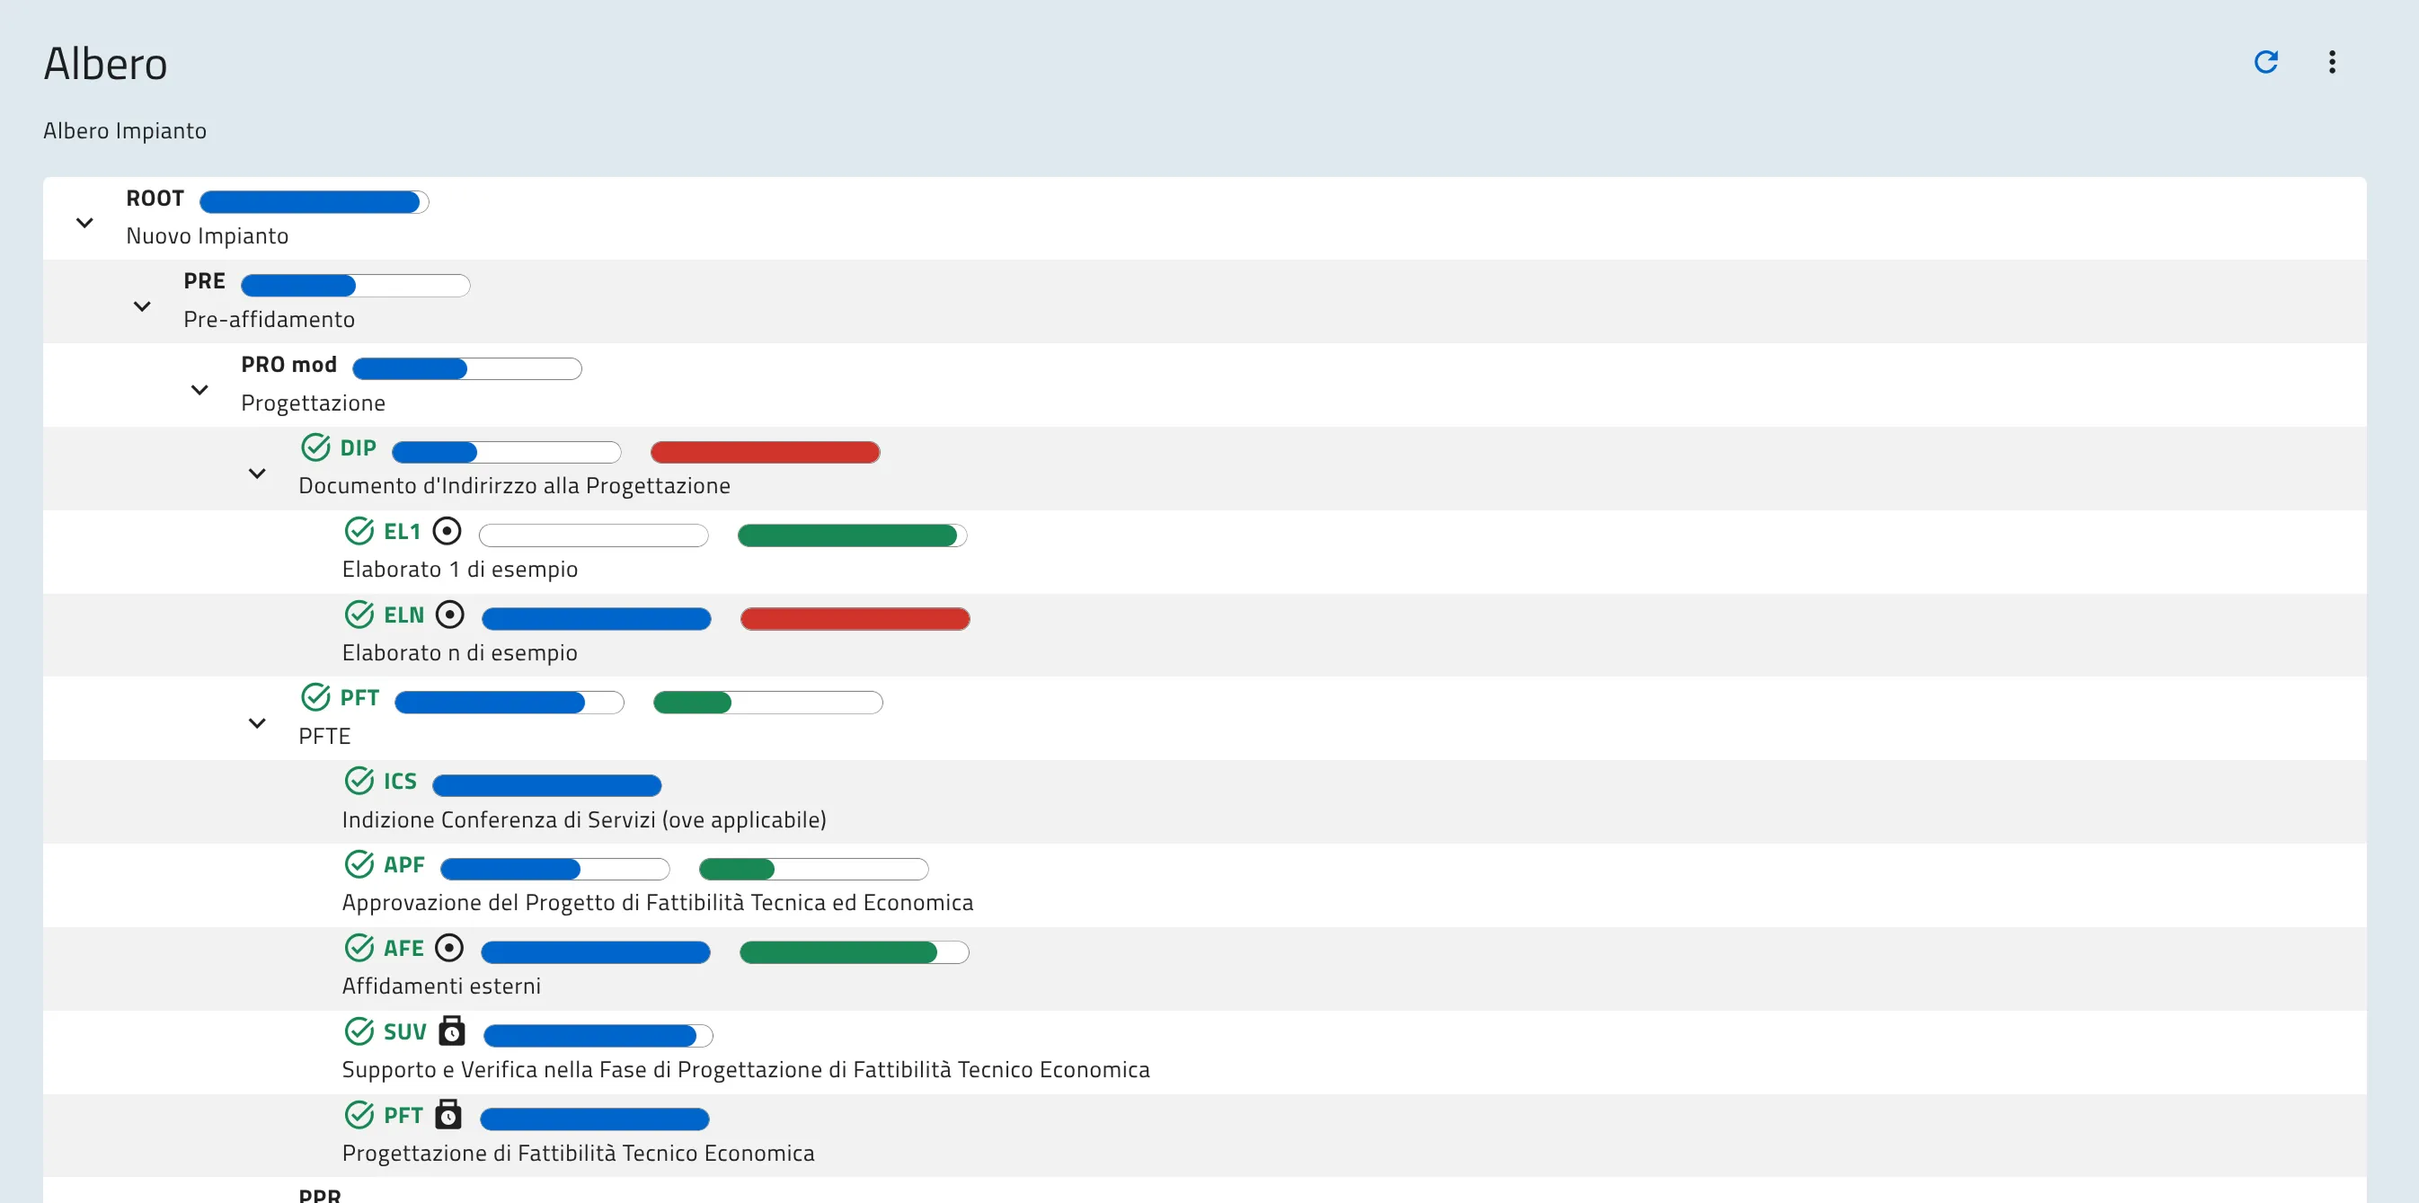Click the DIP blue progress bar

(x=506, y=453)
